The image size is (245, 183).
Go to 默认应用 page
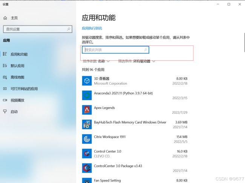(38, 66)
